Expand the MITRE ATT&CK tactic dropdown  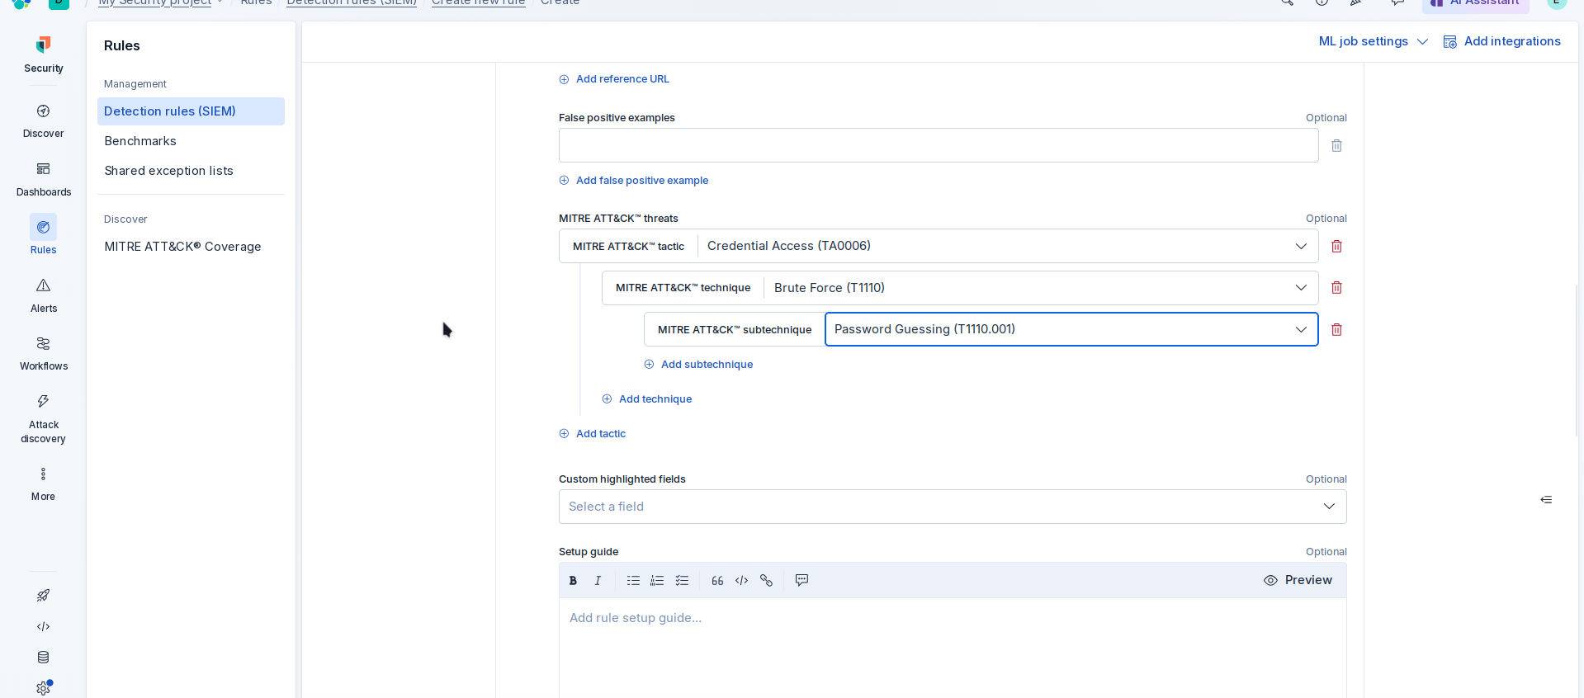click(x=1300, y=247)
